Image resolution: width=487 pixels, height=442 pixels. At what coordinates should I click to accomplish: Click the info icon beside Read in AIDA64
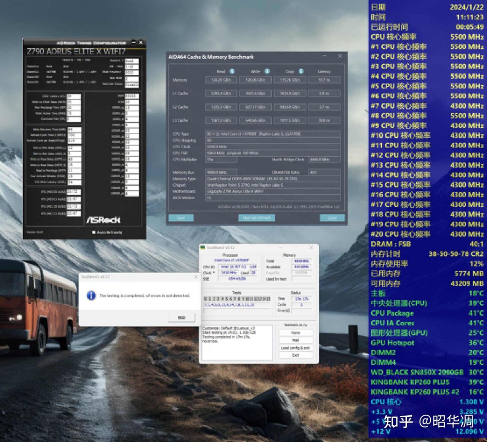click(232, 71)
